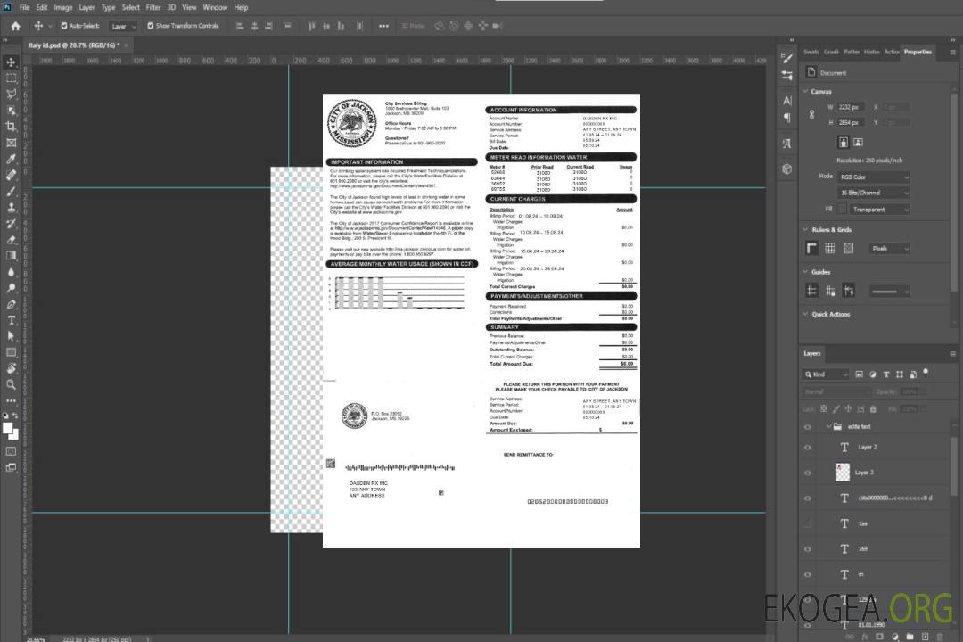Hide the 'edite text' group

(x=808, y=427)
